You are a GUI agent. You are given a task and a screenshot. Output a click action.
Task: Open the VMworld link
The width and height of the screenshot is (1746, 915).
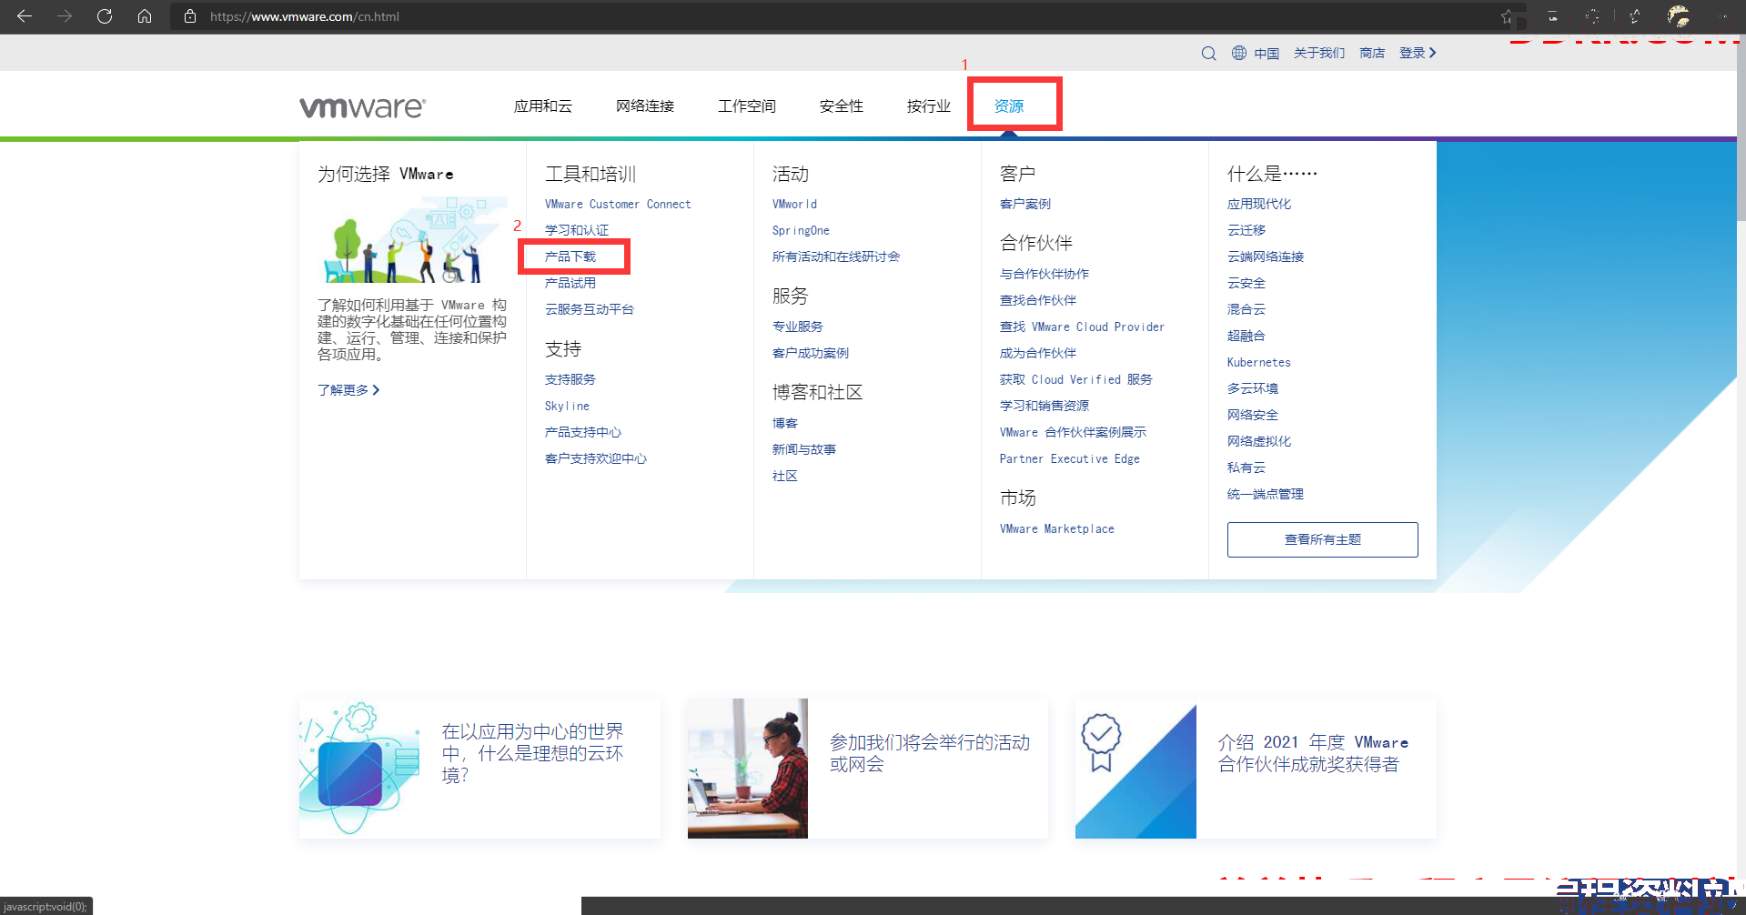[794, 205]
